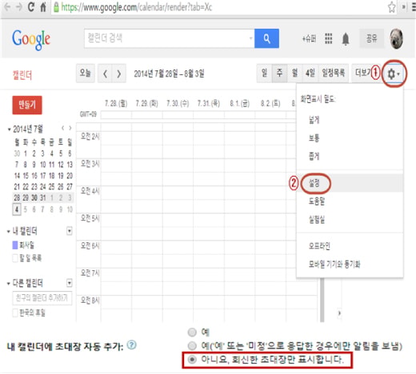416x374 pixels.
Task: Show previous month in mini calendar
Action: (x=63, y=128)
